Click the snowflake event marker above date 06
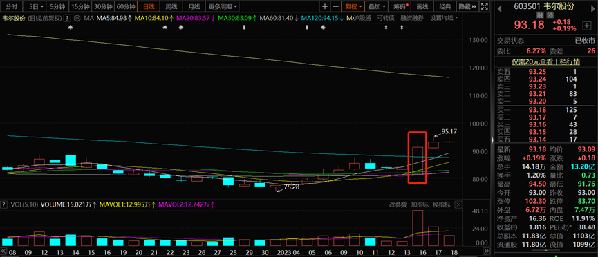This screenshot has width=598, height=257. click(x=323, y=28)
